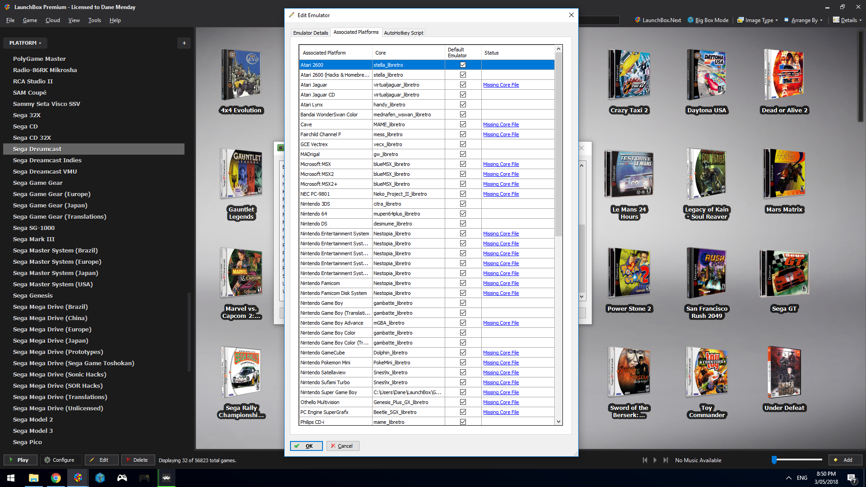Image resolution: width=866 pixels, height=487 pixels.
Task: Toggle default emulator checkbox for Philips CD-i
Action: 463,422
